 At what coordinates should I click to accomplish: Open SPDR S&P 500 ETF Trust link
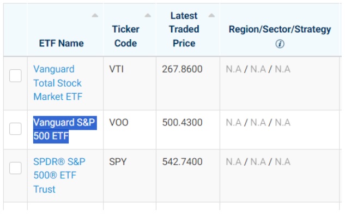tap(59, 176)
